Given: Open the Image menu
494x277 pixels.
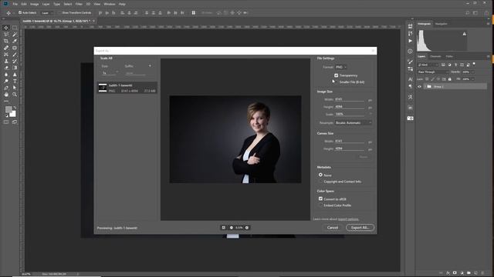Looking at the screenshot, I should click(x=34, y=4).
